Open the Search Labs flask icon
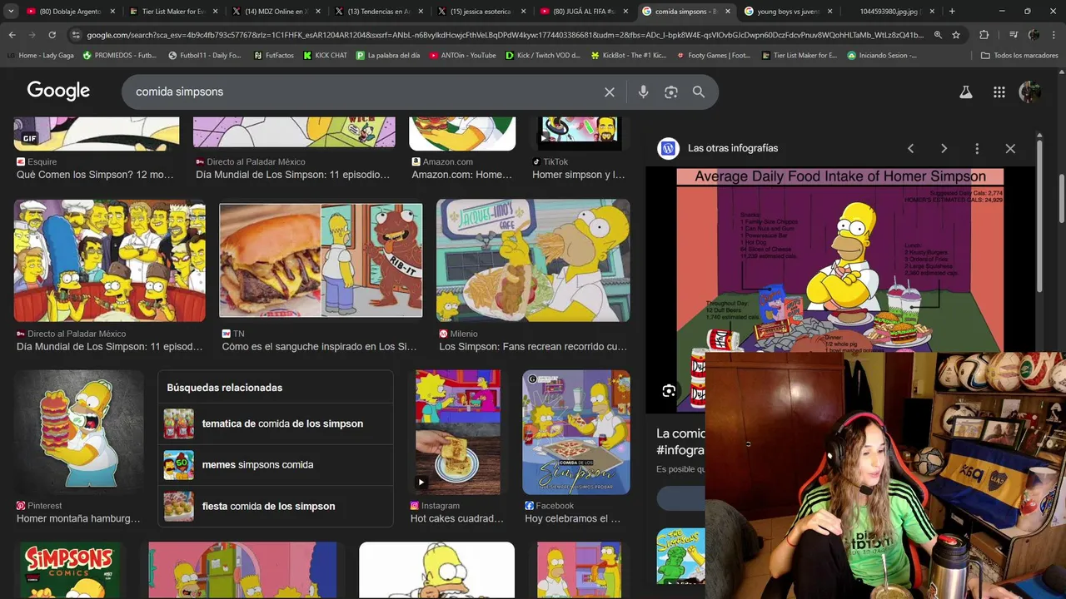Image resolution: width=1066 pixels, height=599 pixels. 966,92
